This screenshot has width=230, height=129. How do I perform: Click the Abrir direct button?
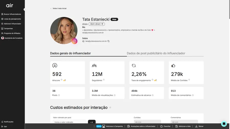pos(97,24)
